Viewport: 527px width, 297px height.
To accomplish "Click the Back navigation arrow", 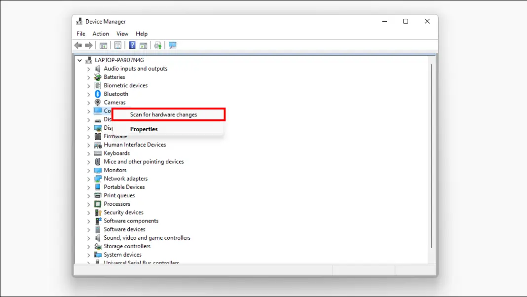I will (x=77, y=45).
